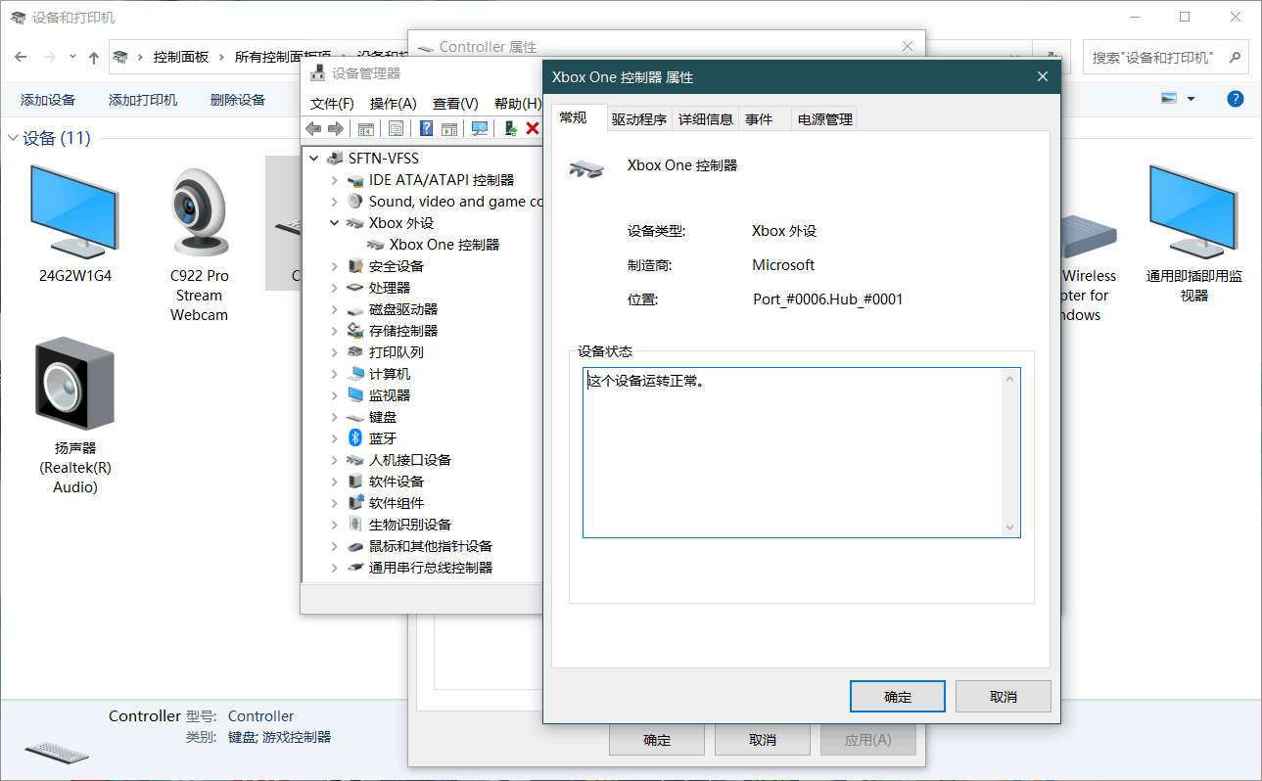
Task: Collapse the 设备 (11) group chevron
Action: click(x=14, y=138)
